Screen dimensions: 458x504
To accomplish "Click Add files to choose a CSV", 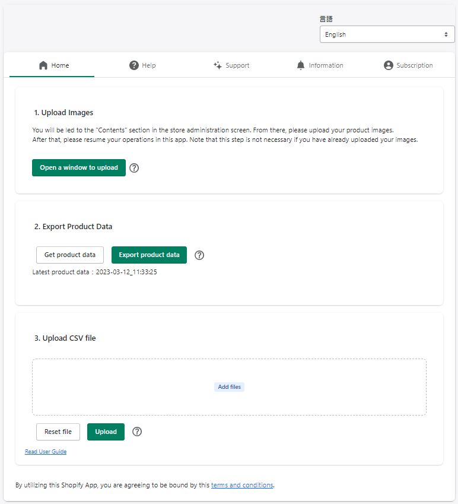I will pos(229,386).
